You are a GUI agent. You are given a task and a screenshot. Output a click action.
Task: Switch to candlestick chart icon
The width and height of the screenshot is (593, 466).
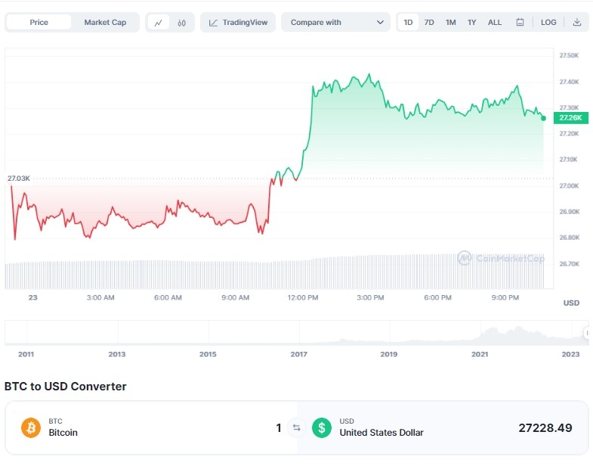tap(181, 23)
